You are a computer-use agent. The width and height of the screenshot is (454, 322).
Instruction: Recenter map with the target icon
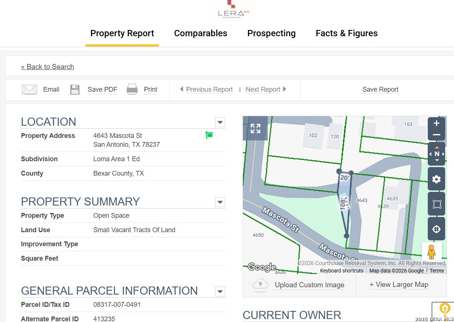[436, 229]
